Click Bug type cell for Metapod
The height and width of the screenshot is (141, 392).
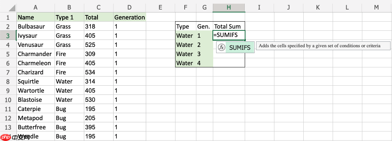pos(70,118)
